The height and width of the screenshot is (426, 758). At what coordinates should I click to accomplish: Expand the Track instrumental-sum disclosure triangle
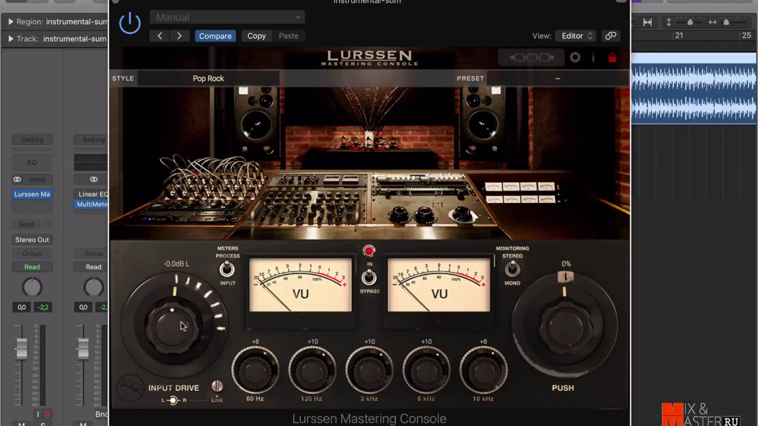[11, 39]
